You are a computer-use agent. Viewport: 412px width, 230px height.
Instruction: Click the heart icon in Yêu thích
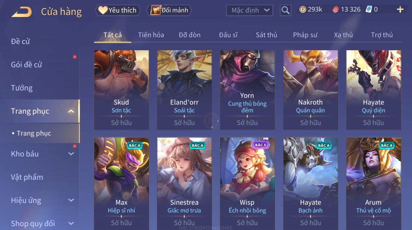(x=103, y=10)
